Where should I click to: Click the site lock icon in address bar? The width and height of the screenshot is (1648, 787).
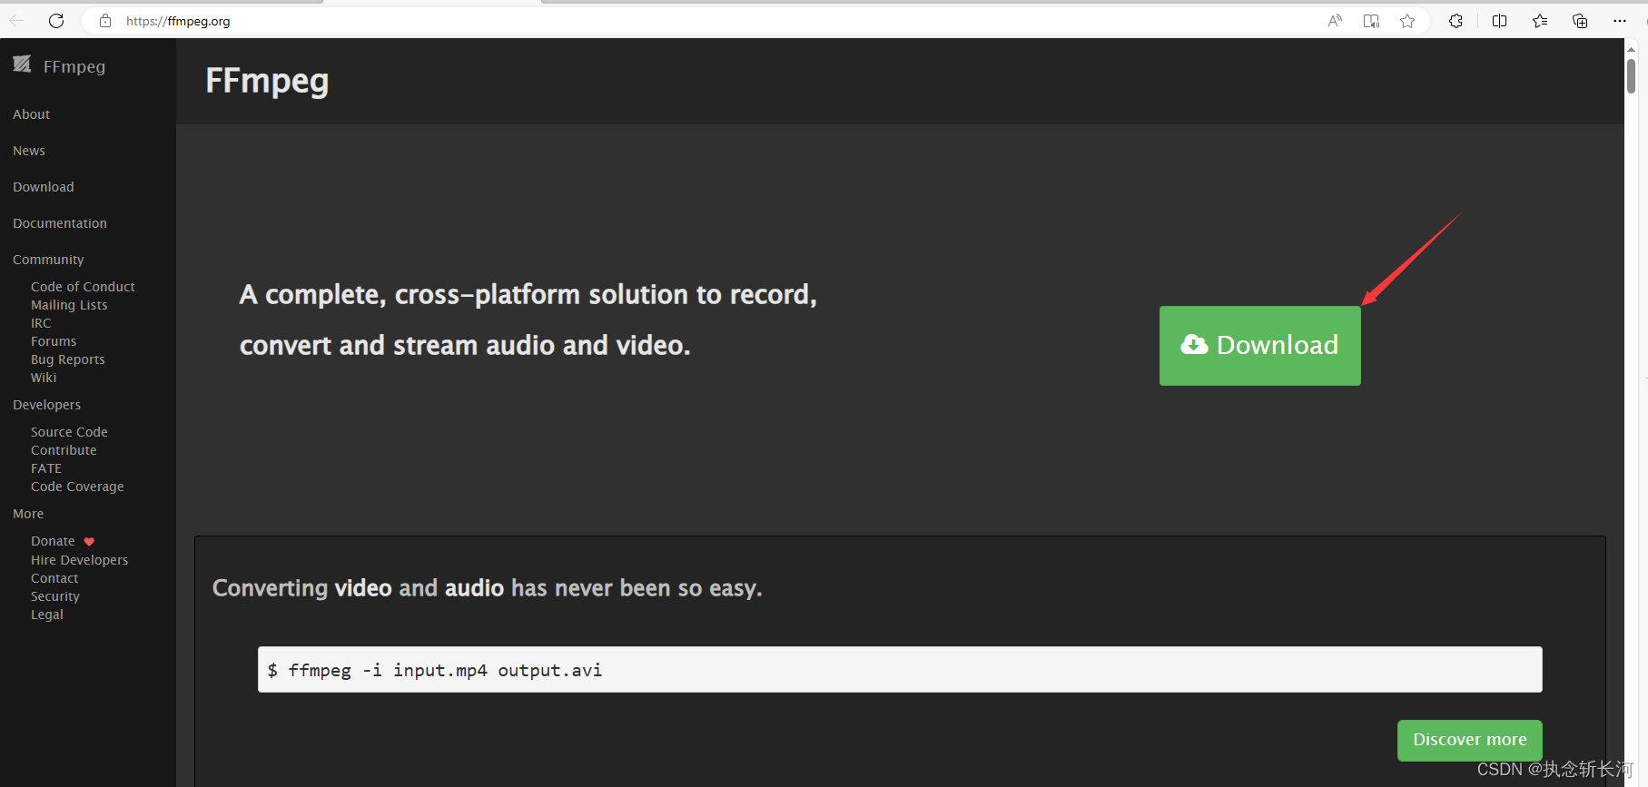coord(105,21)
